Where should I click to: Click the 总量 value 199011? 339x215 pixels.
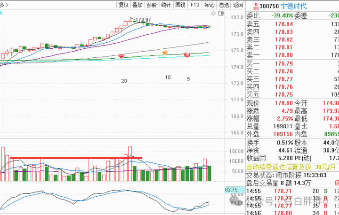pos(283,126)
